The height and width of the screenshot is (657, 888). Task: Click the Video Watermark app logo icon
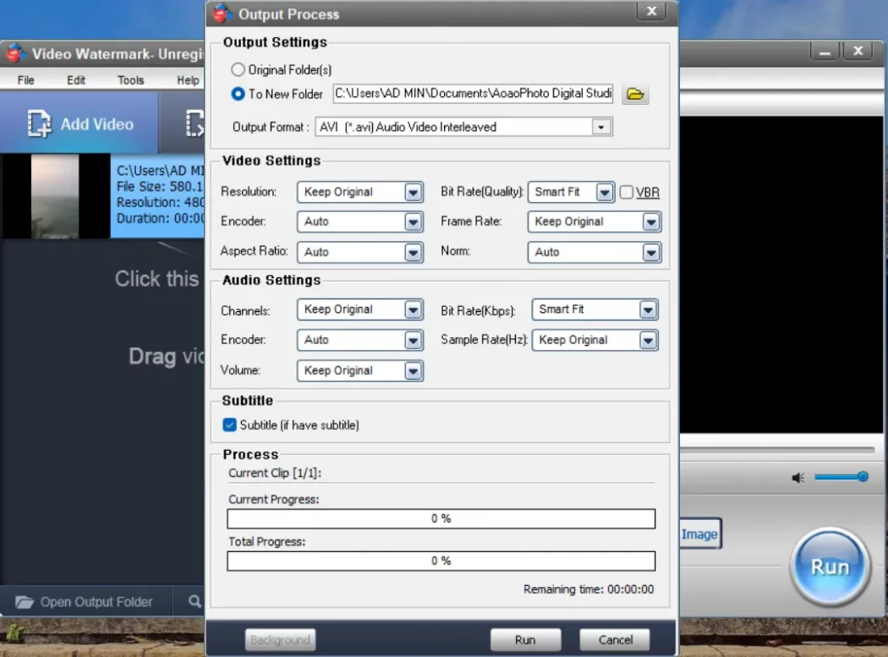pyautogui.click(x=15, y=54)
